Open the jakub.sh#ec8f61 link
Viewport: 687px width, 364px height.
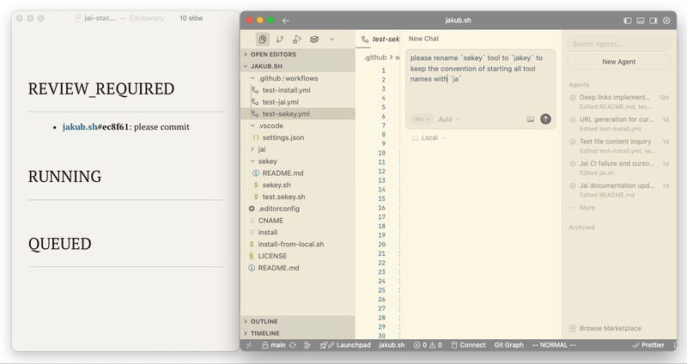coord(95,127)
